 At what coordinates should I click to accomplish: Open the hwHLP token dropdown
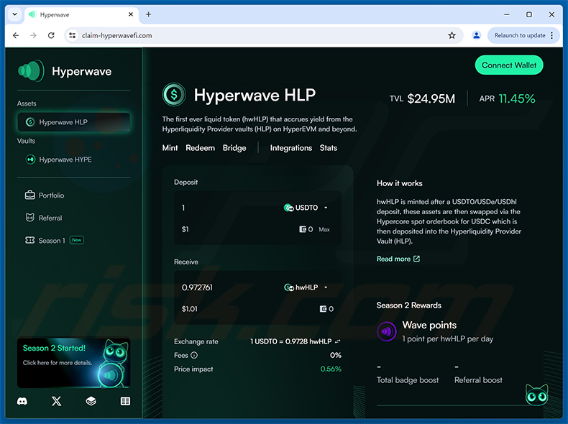(x=306, y=287)
